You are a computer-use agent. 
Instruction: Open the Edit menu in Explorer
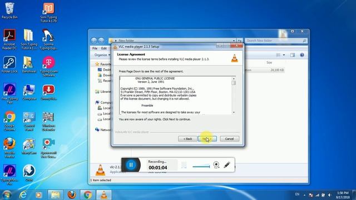[104, 48]
